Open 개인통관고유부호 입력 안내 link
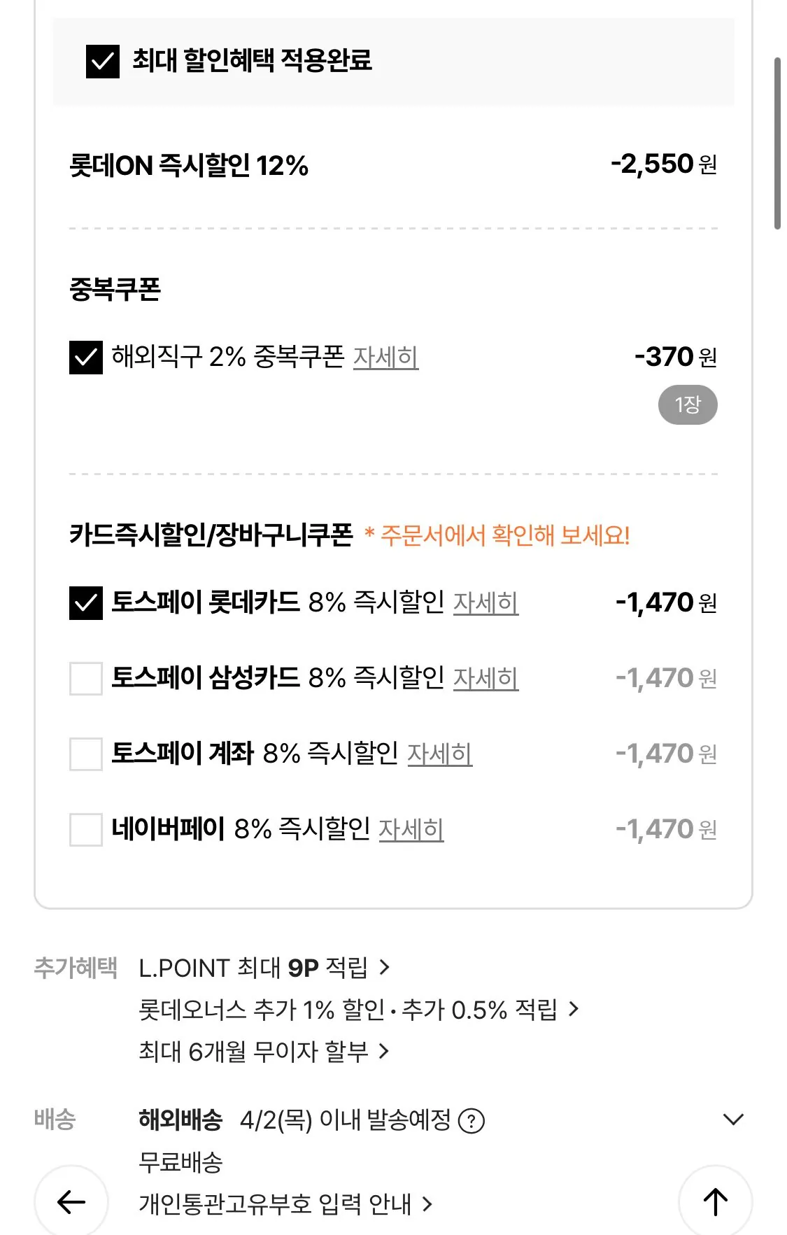 click(285, 1204)
